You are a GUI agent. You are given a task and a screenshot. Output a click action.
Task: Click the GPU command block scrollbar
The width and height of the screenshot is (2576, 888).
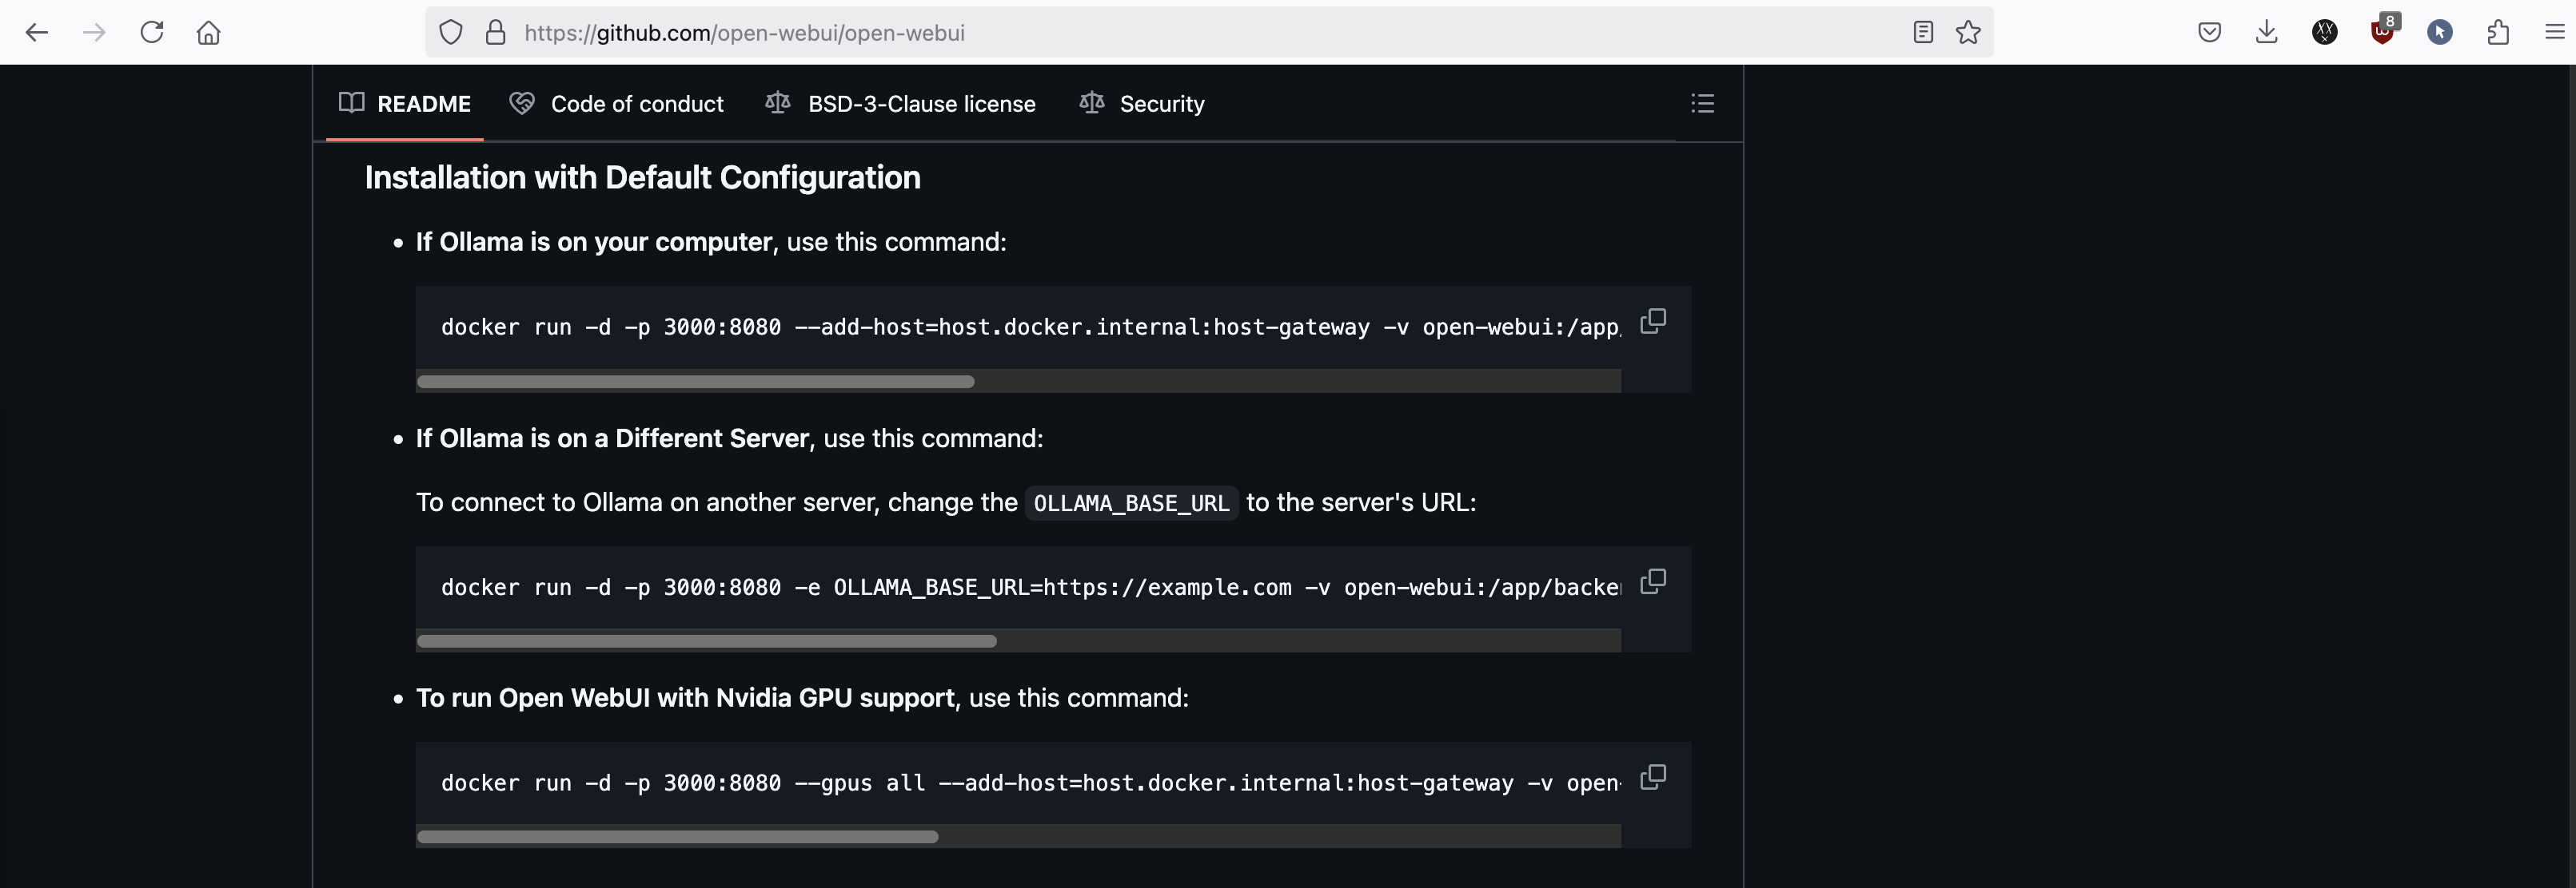(678, 837)
